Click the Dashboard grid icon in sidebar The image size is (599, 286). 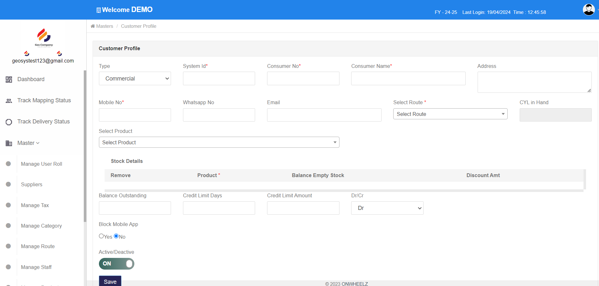pos(9,80)
